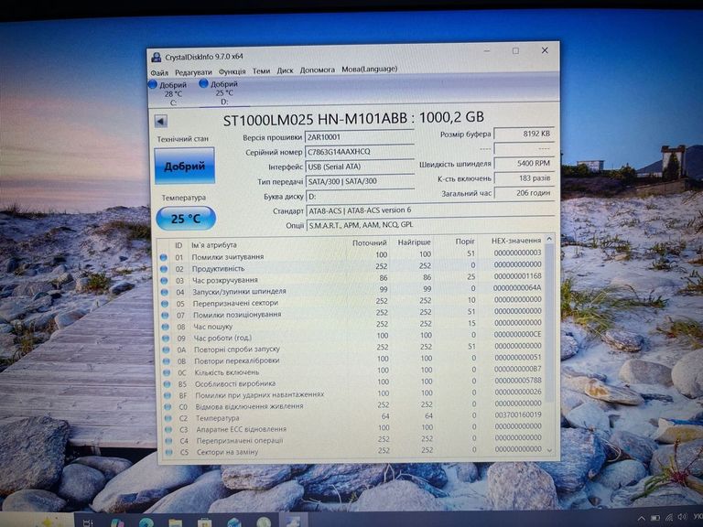Click the Добрий health status button
Image resolution: width=703 pixels, height=527 pixels.
[x=185, y=166]
